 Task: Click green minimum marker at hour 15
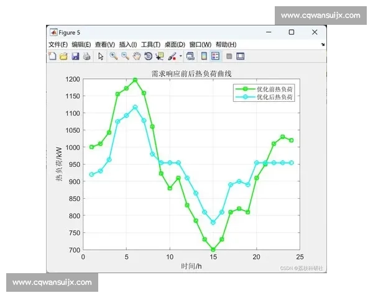(213, 250)
